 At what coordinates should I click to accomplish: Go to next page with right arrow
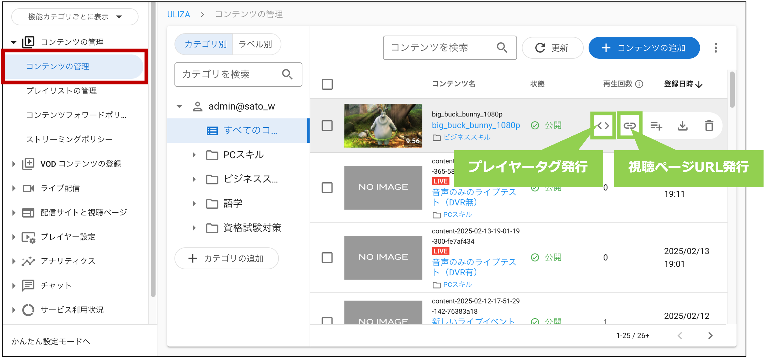(x=710, y=336)
